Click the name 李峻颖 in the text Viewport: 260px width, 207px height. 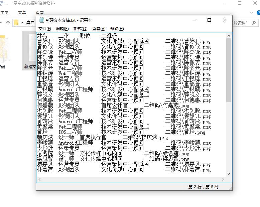tap(45, 143)
